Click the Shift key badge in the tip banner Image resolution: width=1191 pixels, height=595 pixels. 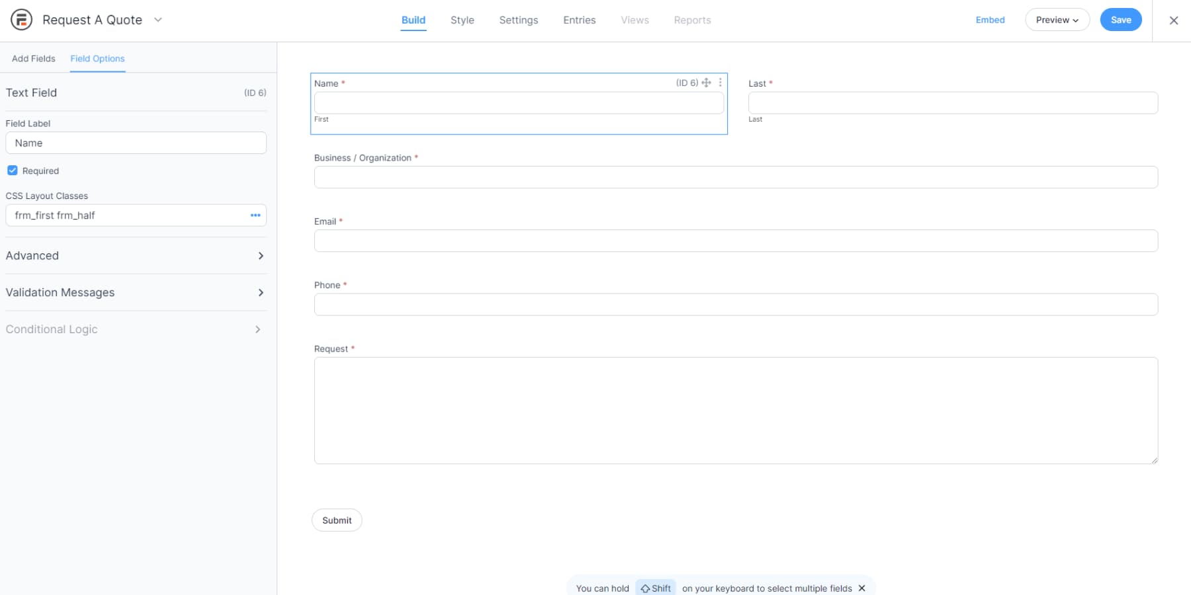click(655, 588)
